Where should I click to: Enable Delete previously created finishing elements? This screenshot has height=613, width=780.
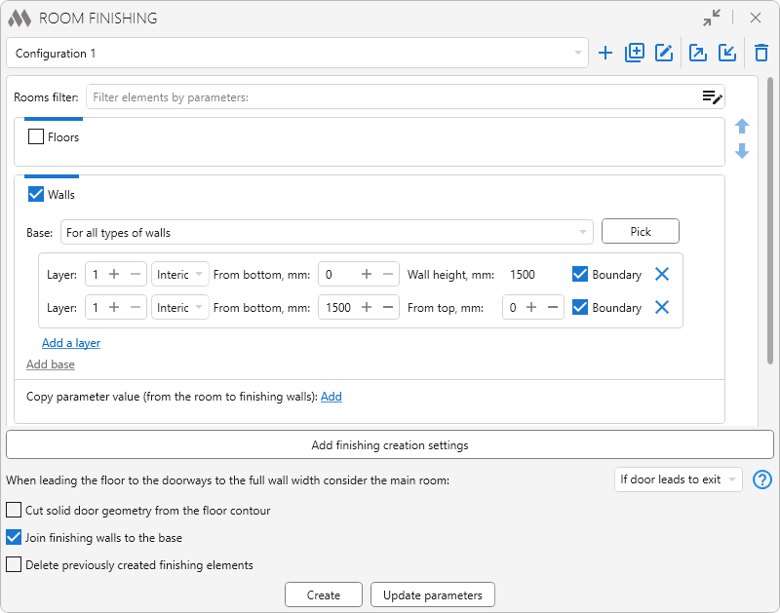tap(14, 565)
